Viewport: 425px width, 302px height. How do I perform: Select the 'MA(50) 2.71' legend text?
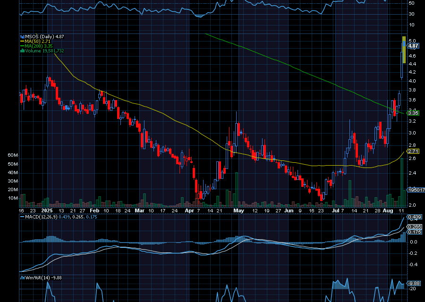tap(37, 42)
